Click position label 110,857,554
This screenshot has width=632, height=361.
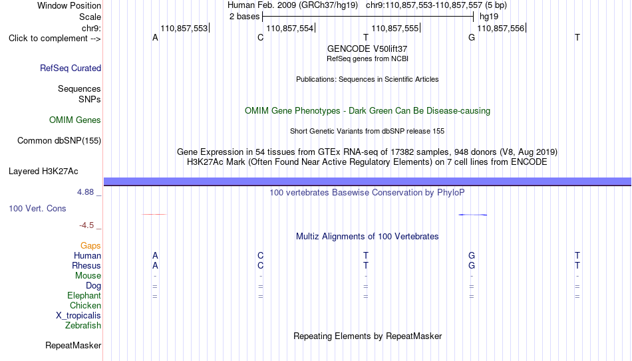pyautogui.click(x=290, y=28)
